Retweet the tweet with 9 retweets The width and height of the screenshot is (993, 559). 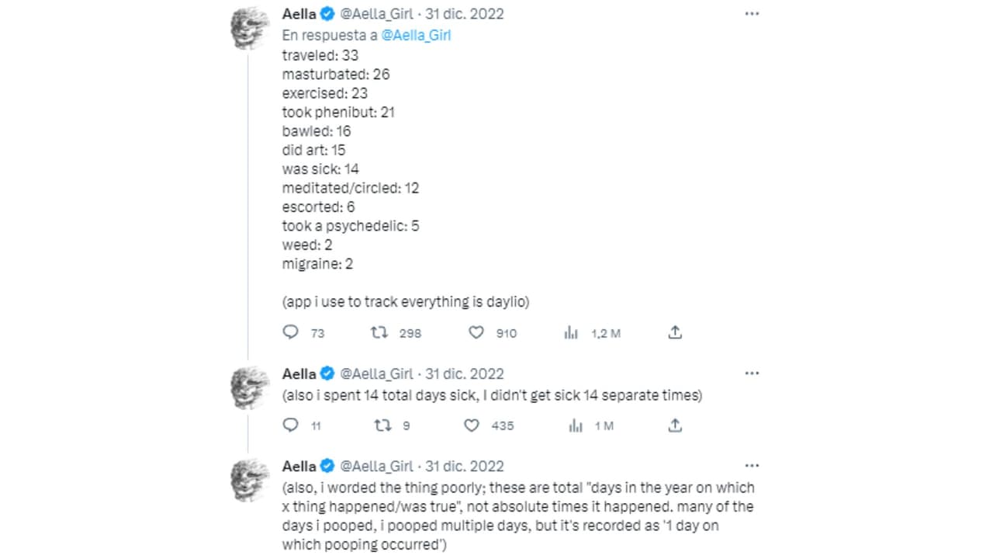coord(382,425)
